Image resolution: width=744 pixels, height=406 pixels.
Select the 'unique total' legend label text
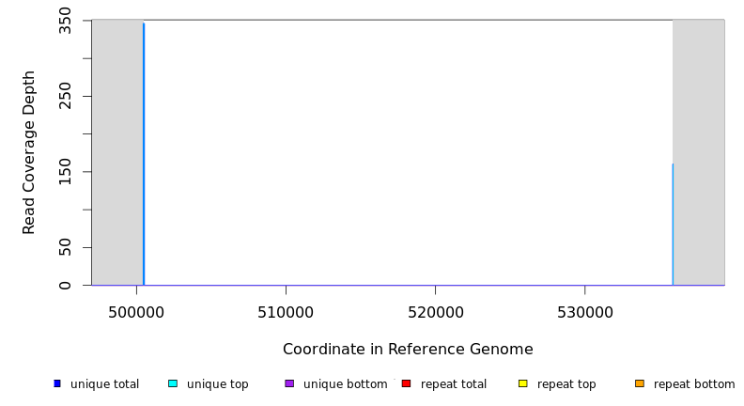coord(104,384)
